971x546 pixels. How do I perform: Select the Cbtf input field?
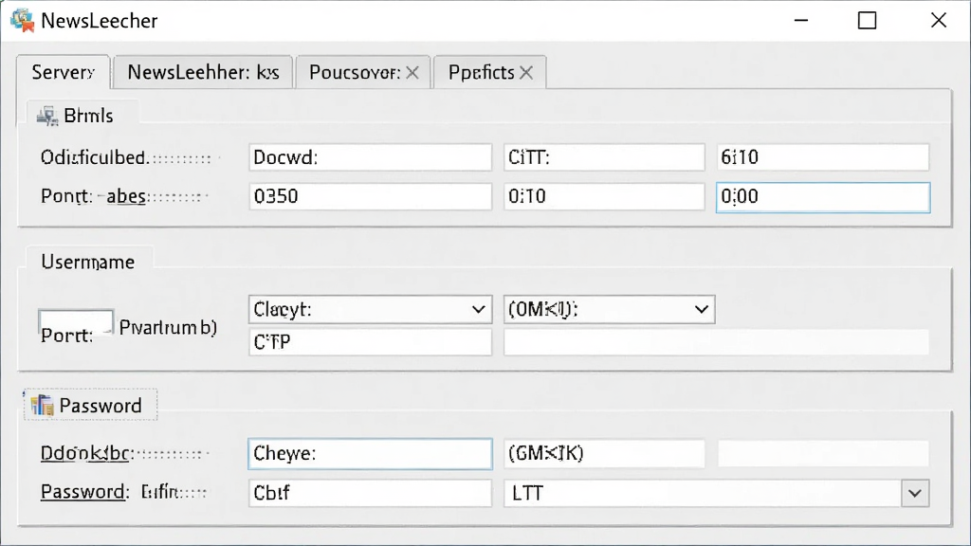tap(371, 493)
